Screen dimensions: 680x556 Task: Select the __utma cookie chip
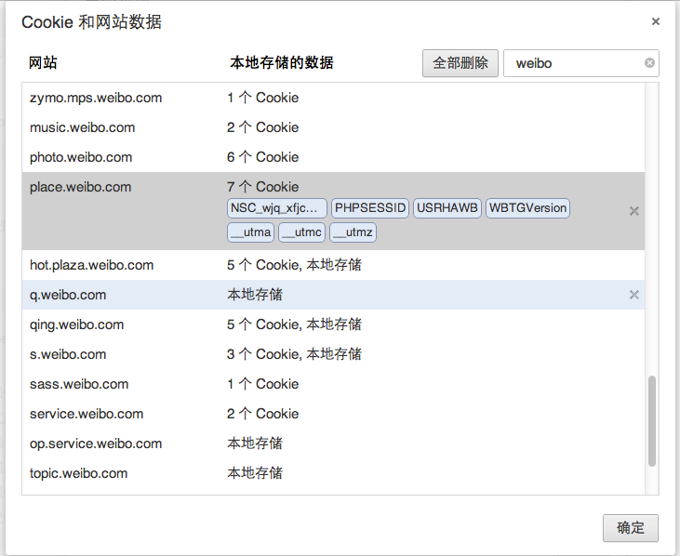tap(250, 232)
